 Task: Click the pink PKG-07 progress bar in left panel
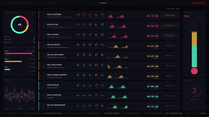[x=18, y=53]
